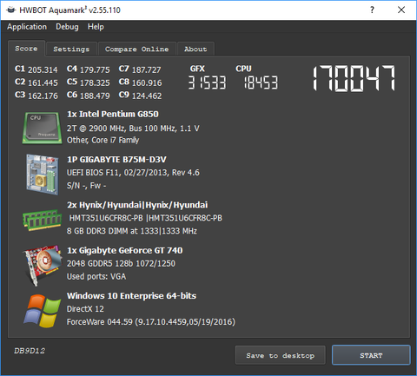Image resolution: width=417 pixels, height=376 pixels.
Task: Click the C4 value 179.775
Action: [95, 69]
